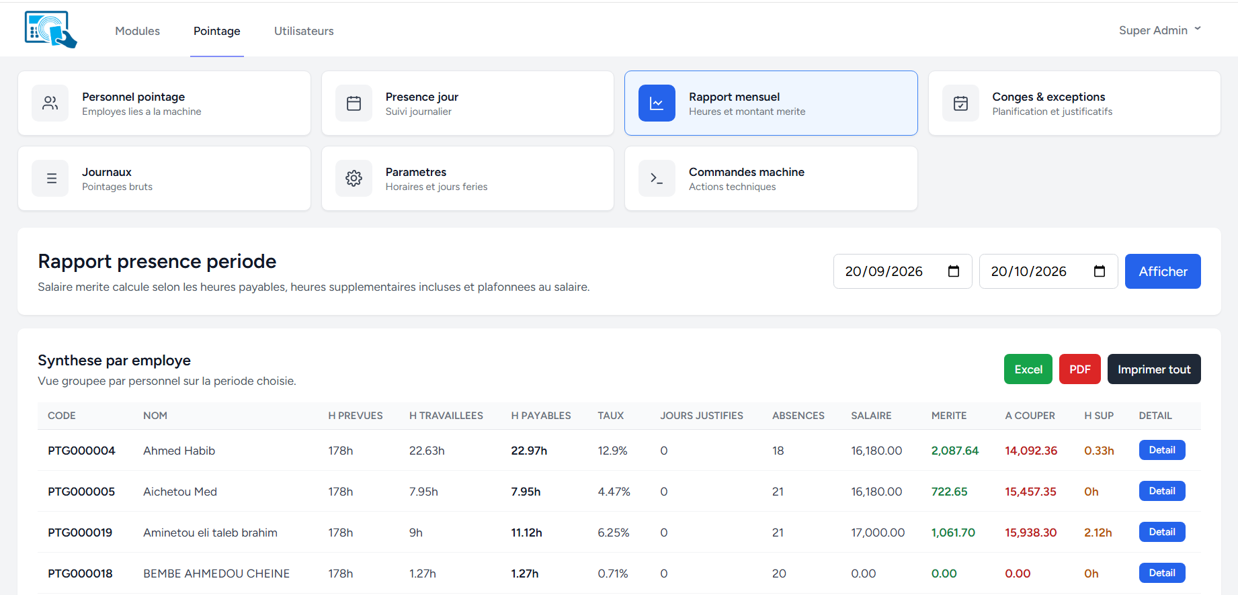Expand the Super Admin dropdown
This screenshot has width=1238, height=595.
1160,30
